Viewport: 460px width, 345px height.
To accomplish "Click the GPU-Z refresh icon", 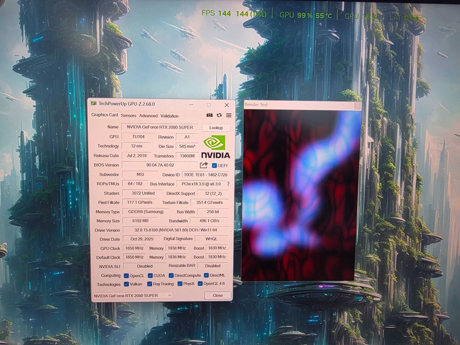I will 219,115.
